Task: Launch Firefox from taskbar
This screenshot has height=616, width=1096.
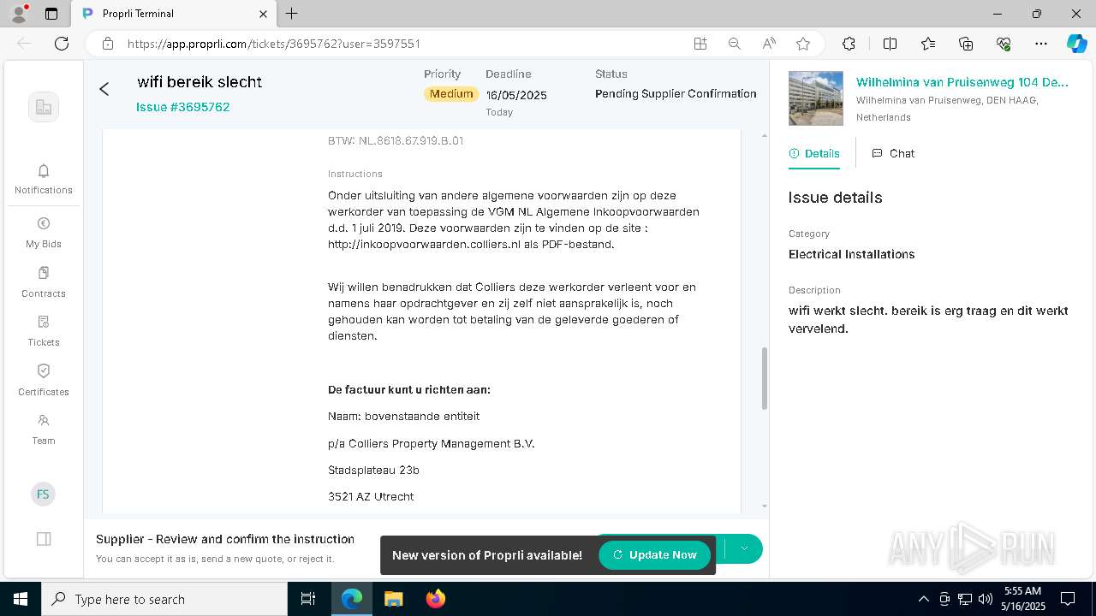Action: point(435,599)
